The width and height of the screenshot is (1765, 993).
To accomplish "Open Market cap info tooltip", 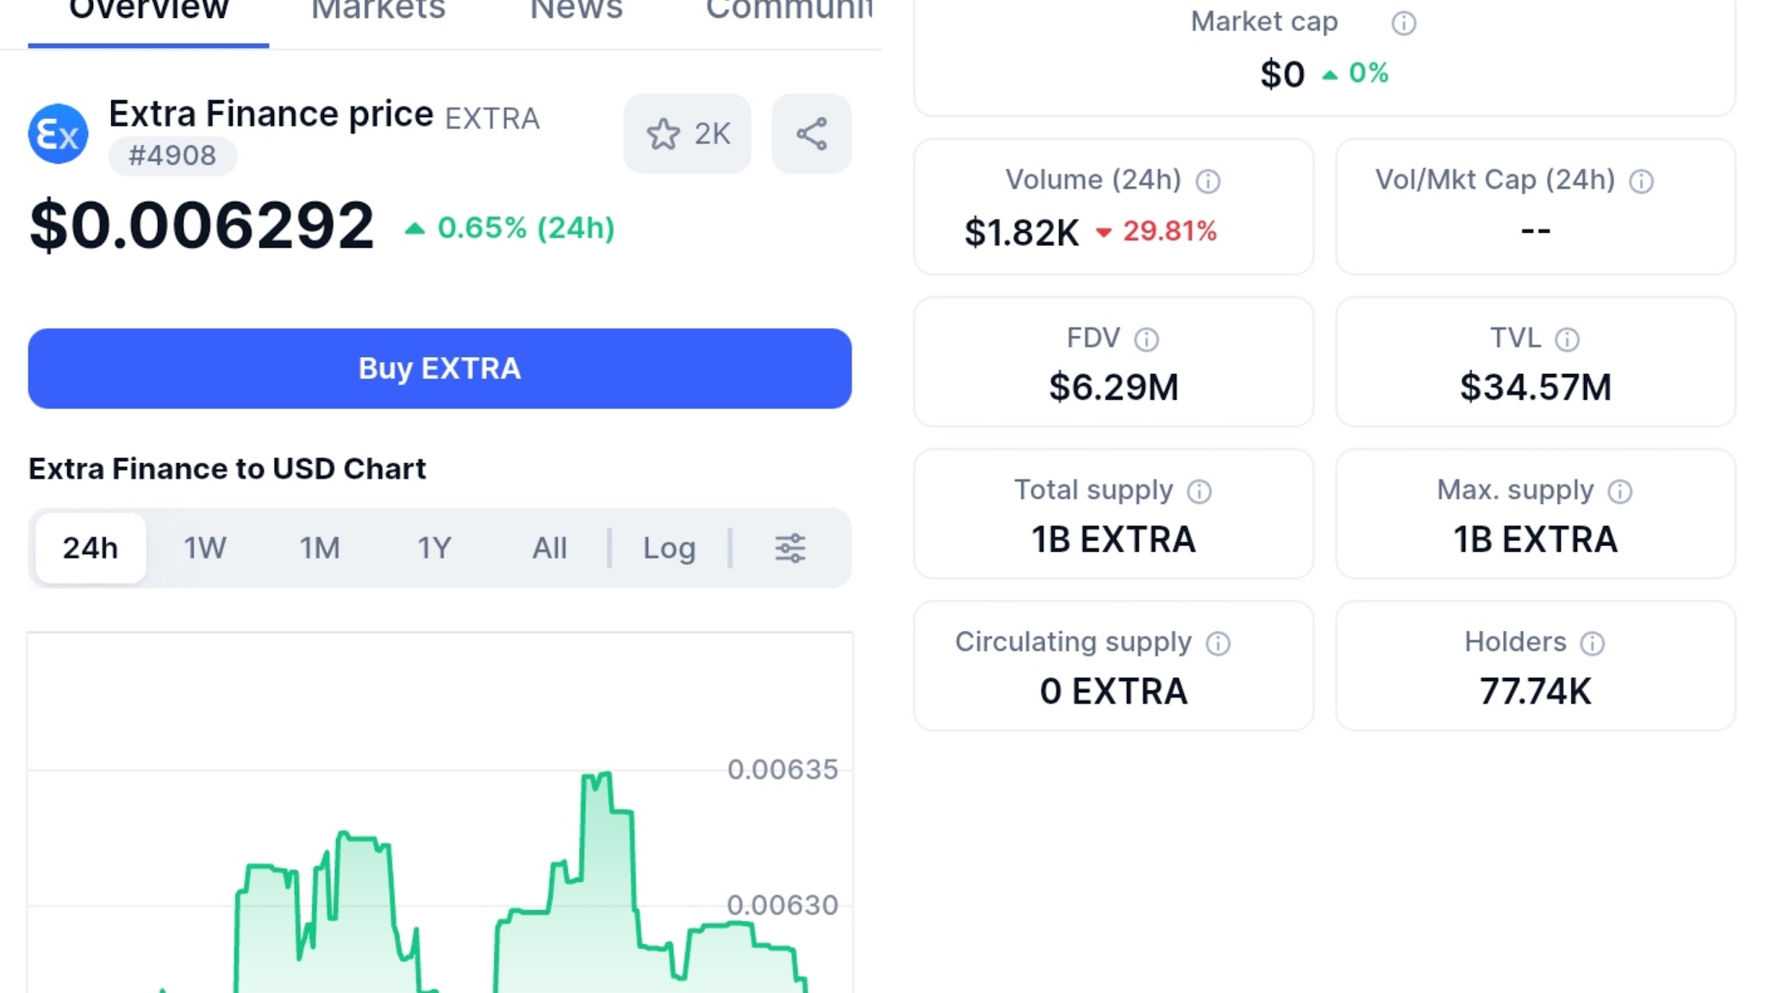I will point(1403,23).
